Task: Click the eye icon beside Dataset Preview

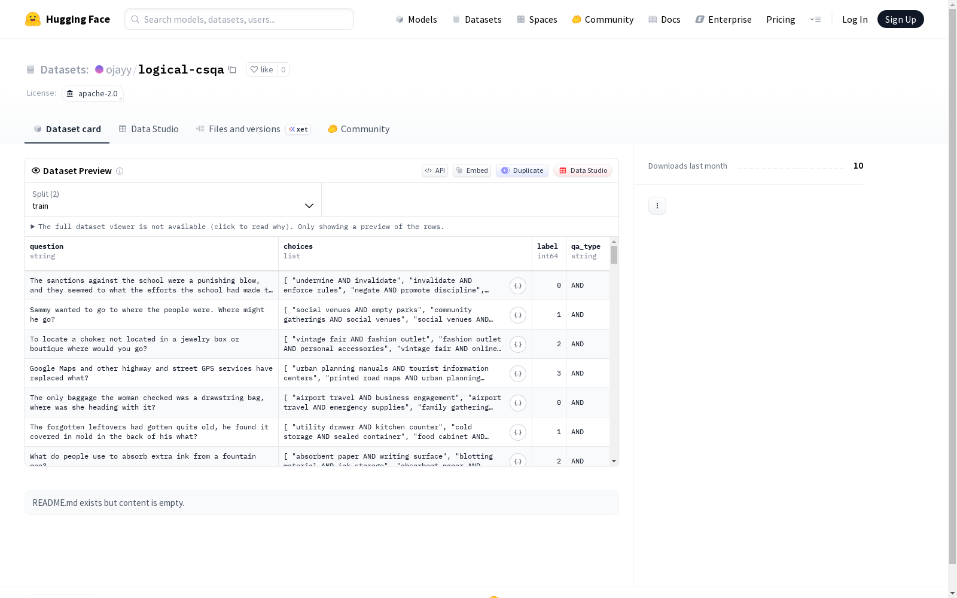Action: click(36, 170)
